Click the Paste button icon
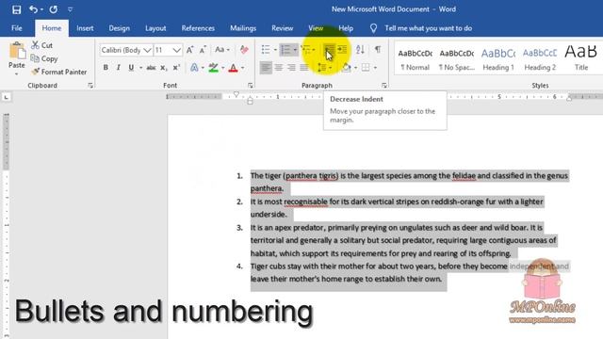The image size is (603, 339). (x=17, y=50)
